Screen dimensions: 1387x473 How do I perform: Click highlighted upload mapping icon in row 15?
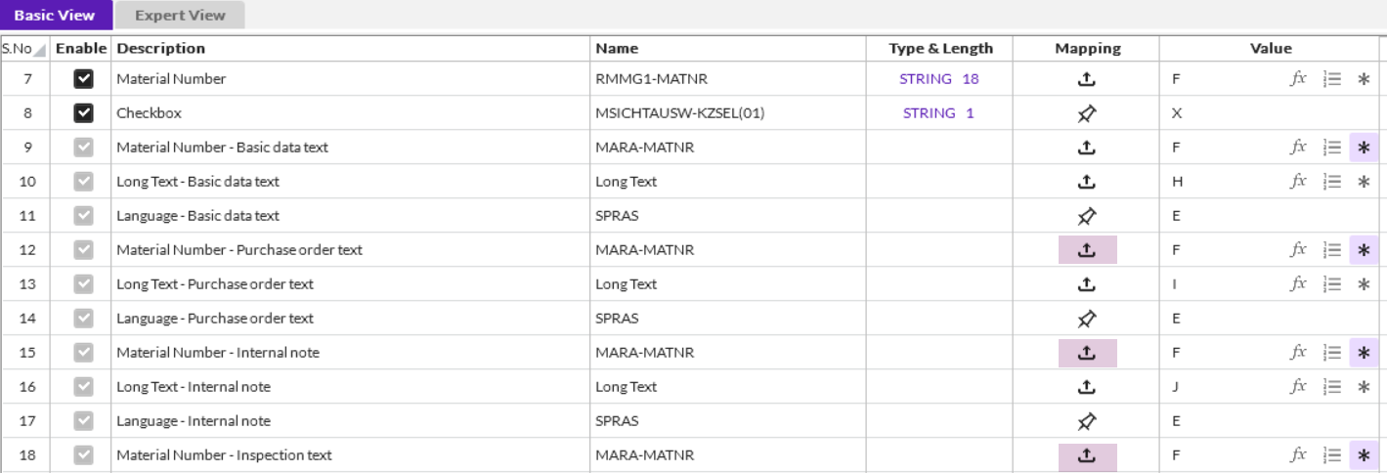(1087, 353)
